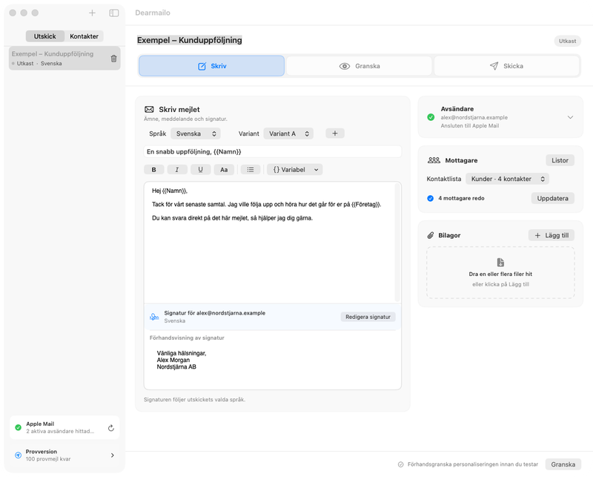Open Kontaktlista Kunder · 4 kontakter dropdown

[x=507, y=179]
